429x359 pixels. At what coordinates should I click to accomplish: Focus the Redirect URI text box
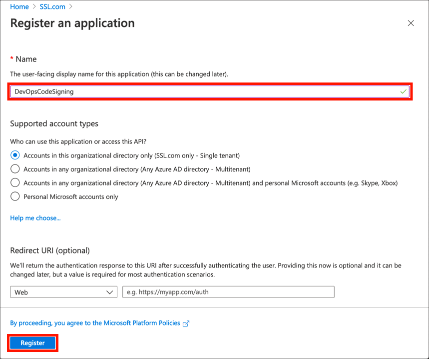[x=228, y=292]
